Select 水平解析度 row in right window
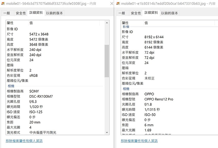This screenshot has height=148, width=218. (170, 53)
